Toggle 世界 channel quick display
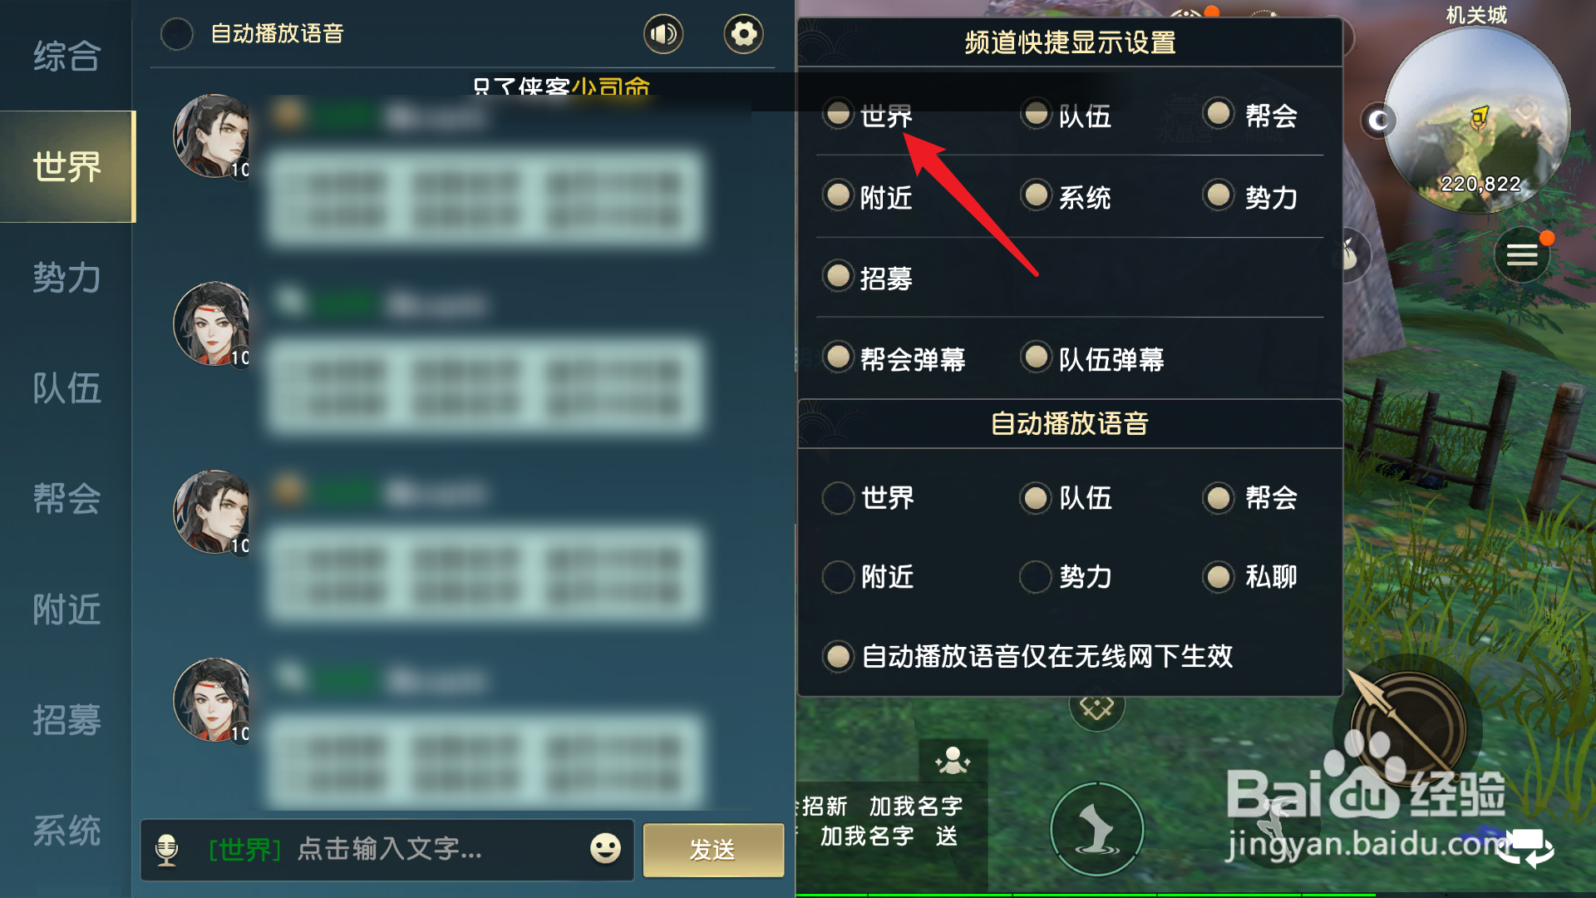 coord(839,113)
